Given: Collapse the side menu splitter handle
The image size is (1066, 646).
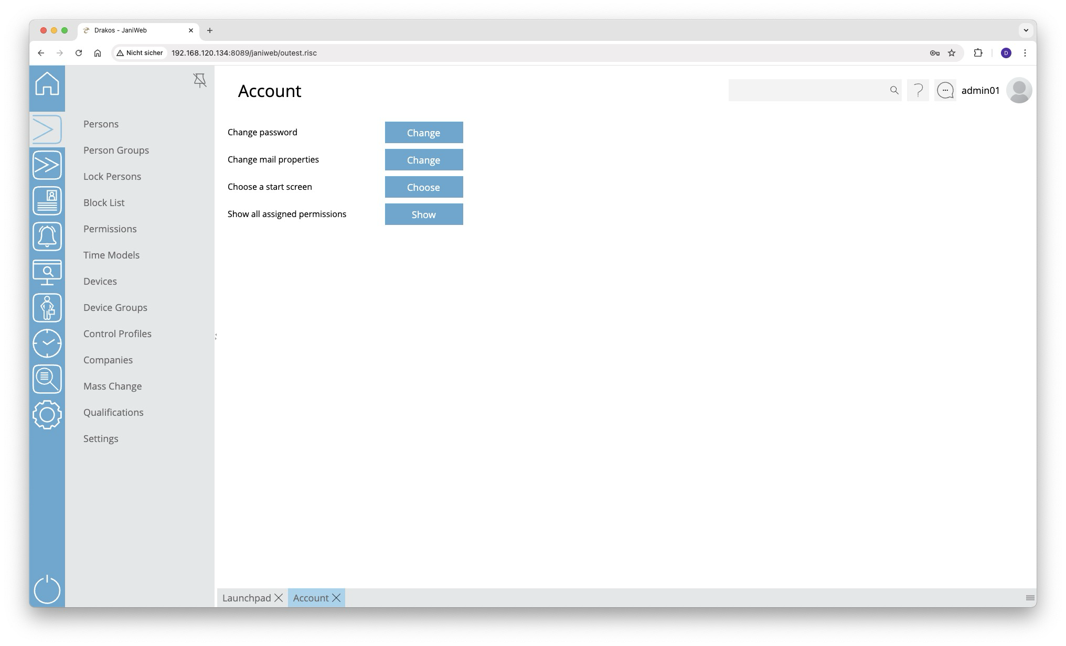Looking at the screenshot, I should coord(216,336).
